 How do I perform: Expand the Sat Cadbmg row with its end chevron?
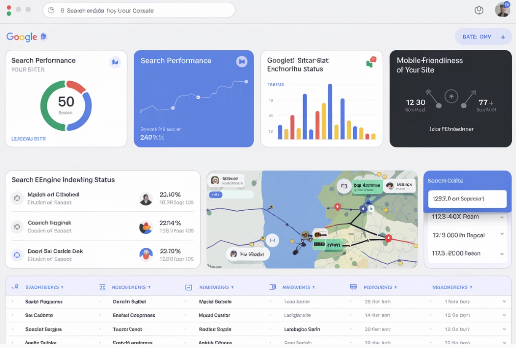[x=504, y=315]
